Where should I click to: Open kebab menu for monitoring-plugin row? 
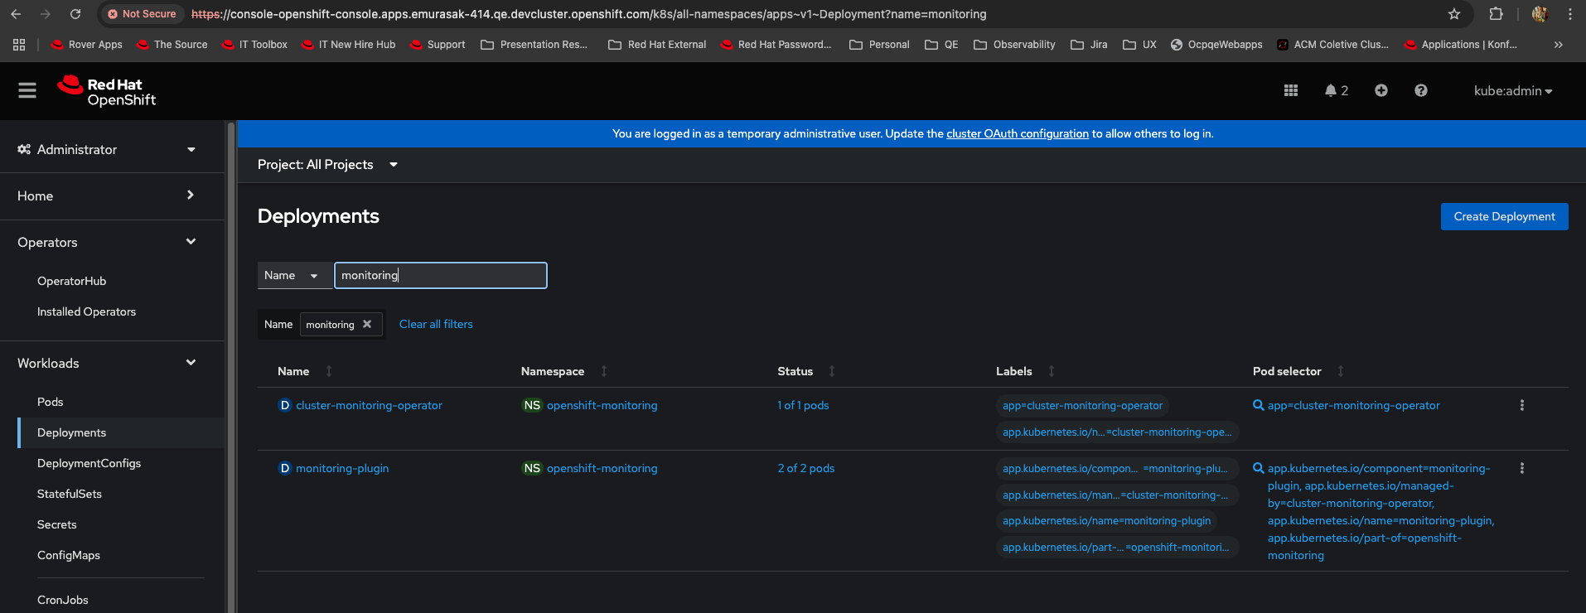tap(1521, 469)
